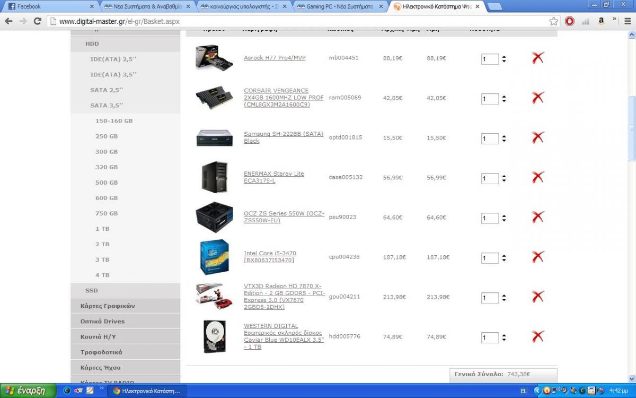Click quantity field for Corsair RAM
This screenshot has height=398, width=636.
click(x=490, y=99)
